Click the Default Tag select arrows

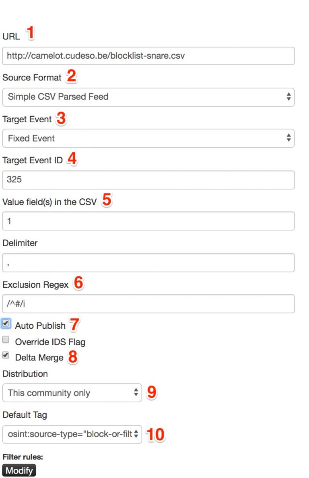coord(136,435)
